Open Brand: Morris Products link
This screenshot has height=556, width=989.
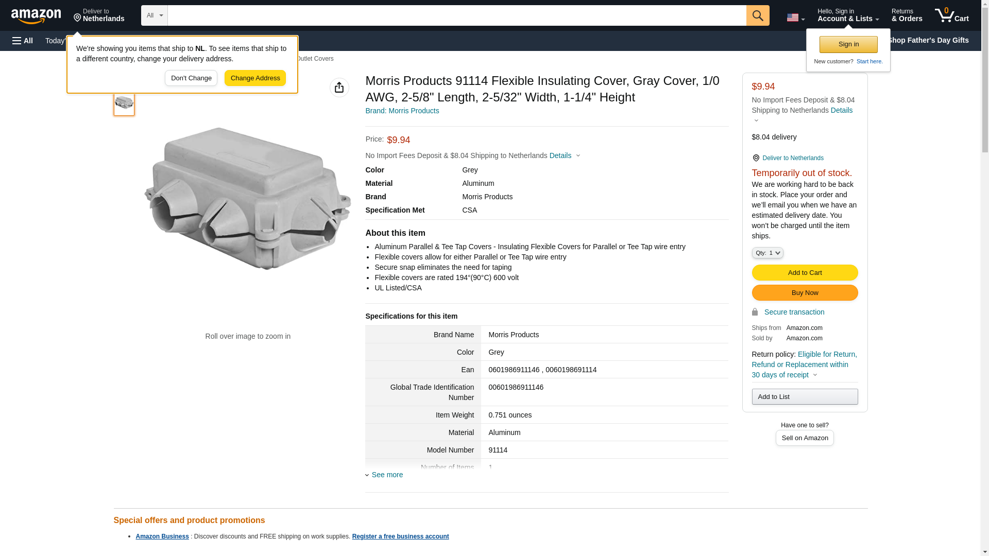[402, 111]
